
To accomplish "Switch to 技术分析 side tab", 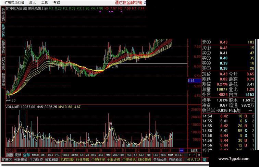I will click(x=3, y=31).
